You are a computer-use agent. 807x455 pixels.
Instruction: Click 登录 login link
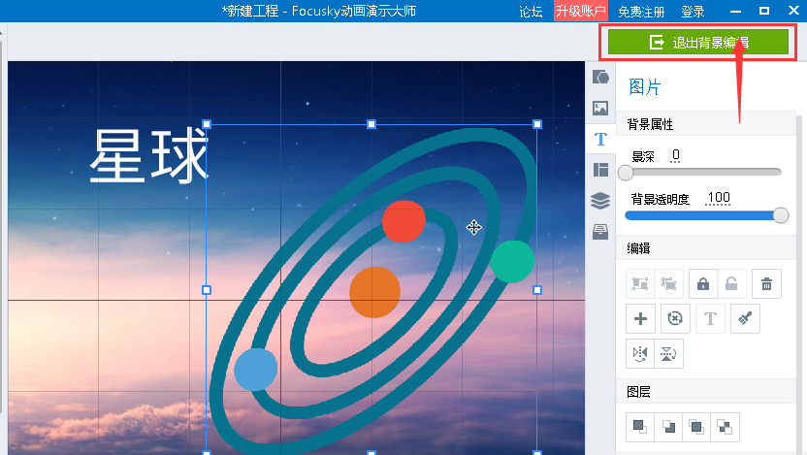pyautogui.click(x=693, y=12)
